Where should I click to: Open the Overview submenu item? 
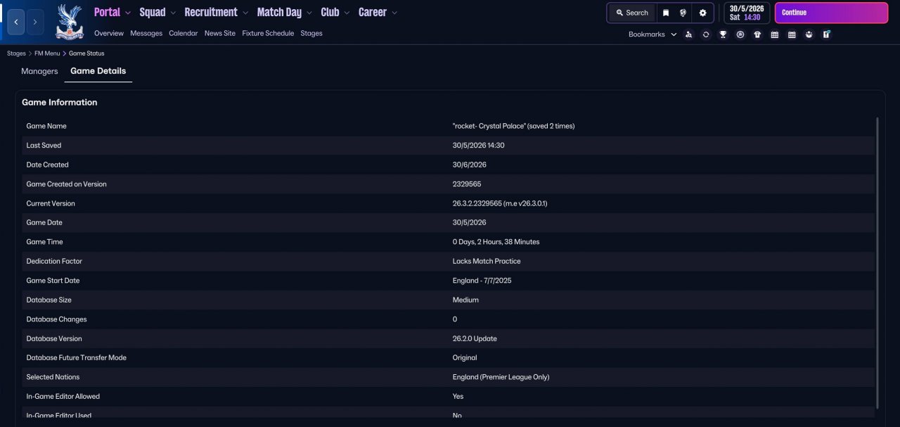[109, 33]
